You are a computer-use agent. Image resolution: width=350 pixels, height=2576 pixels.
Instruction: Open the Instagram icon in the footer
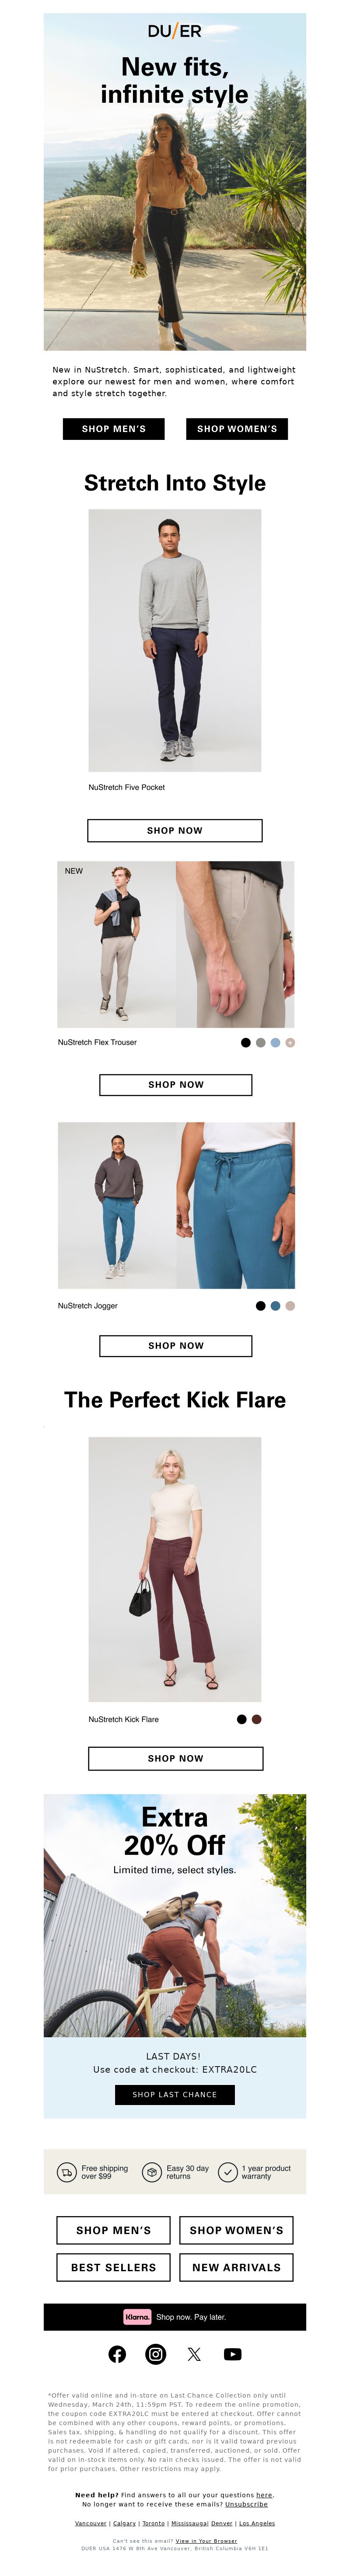156,2353
